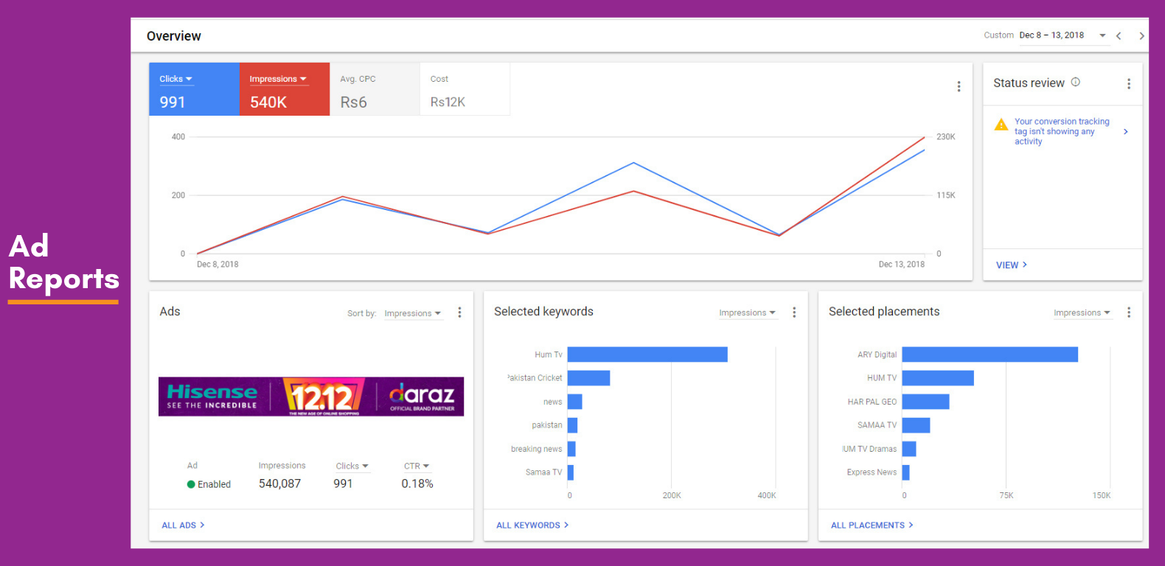This screenshot has width=1165, height=566.
Task: Click HAR PAL GEO placement bar
Action: point(926,402)
